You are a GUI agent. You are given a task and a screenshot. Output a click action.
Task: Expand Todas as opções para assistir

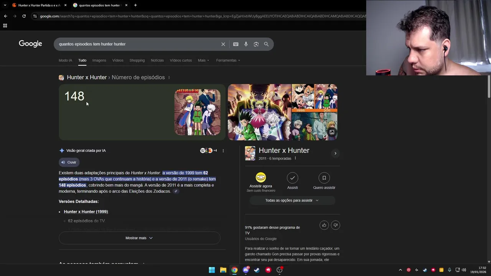pos(292,200)
